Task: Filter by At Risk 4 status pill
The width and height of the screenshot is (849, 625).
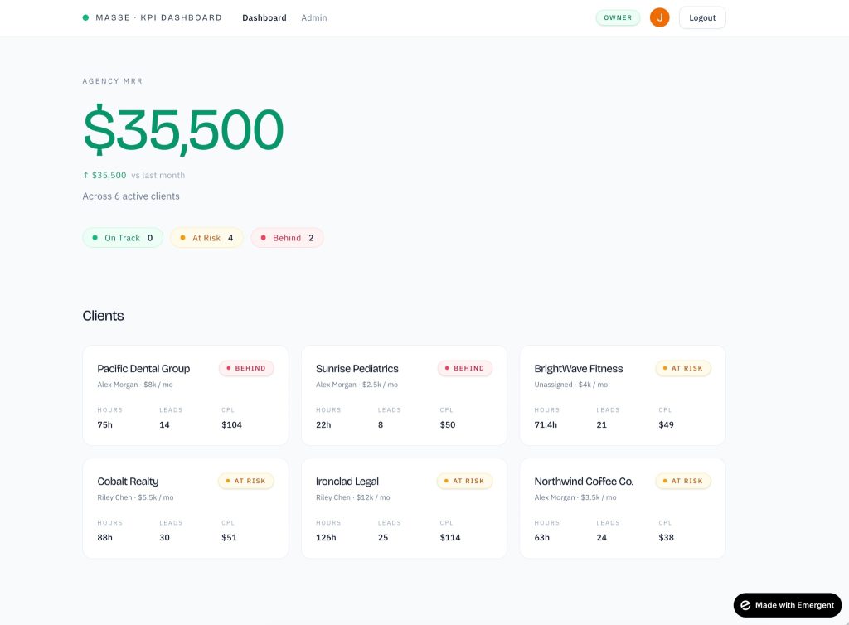Action: click(x=206, y=238)
